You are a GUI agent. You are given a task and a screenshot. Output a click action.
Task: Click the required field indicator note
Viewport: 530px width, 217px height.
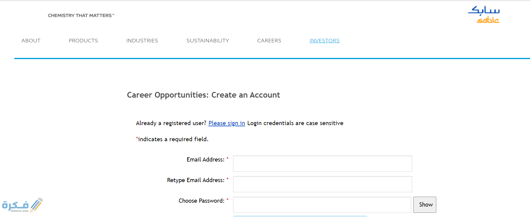[172, 139]
